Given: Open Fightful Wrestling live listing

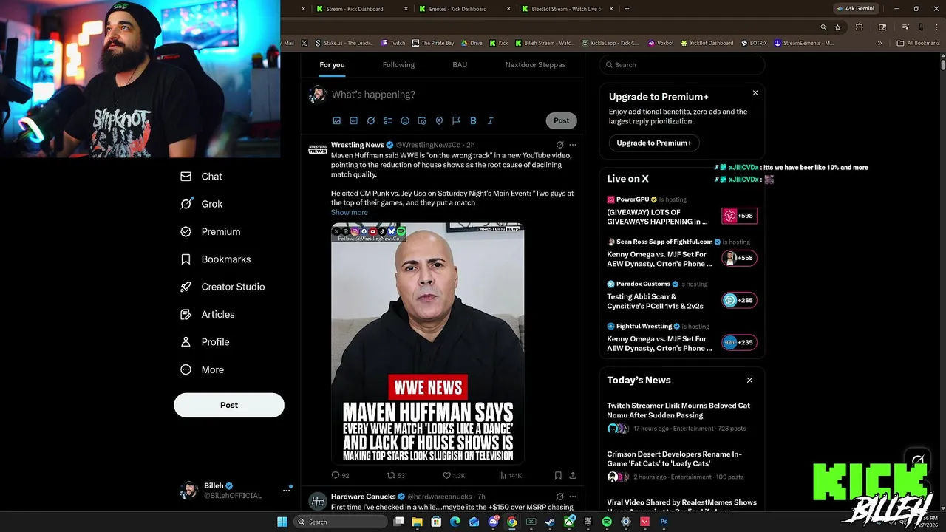Looking at the screenshot, I should tap(681, 338).
